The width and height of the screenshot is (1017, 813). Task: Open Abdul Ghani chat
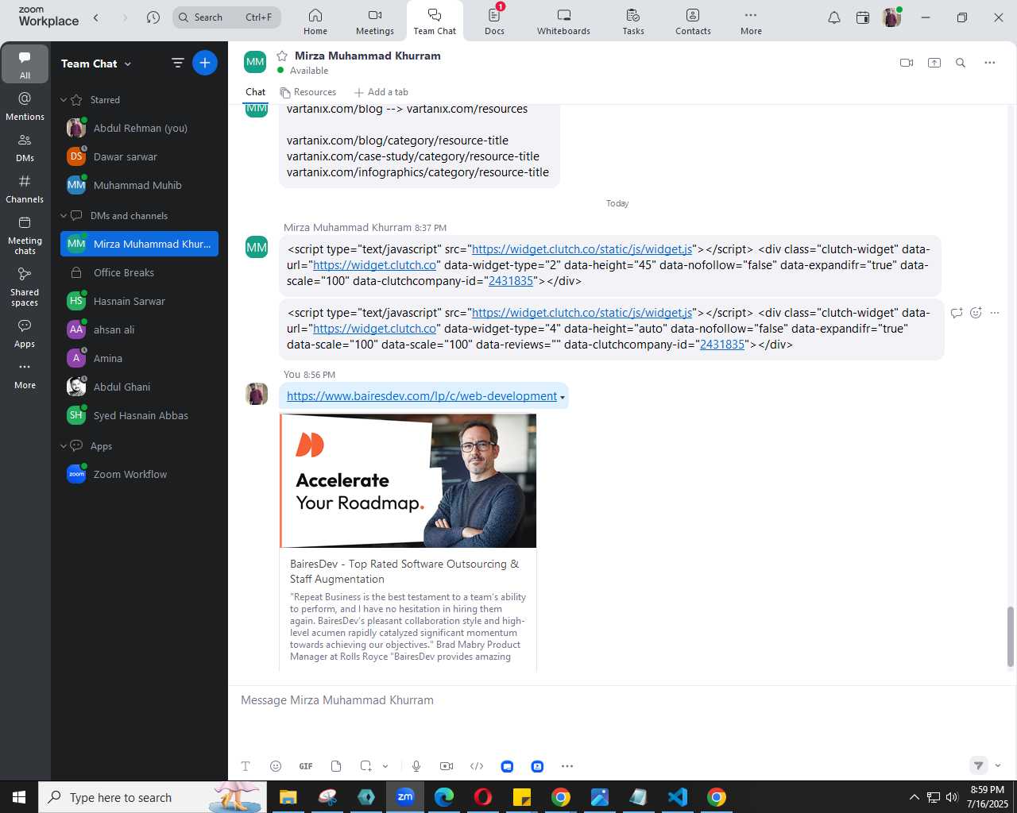[x=139, y=387]
